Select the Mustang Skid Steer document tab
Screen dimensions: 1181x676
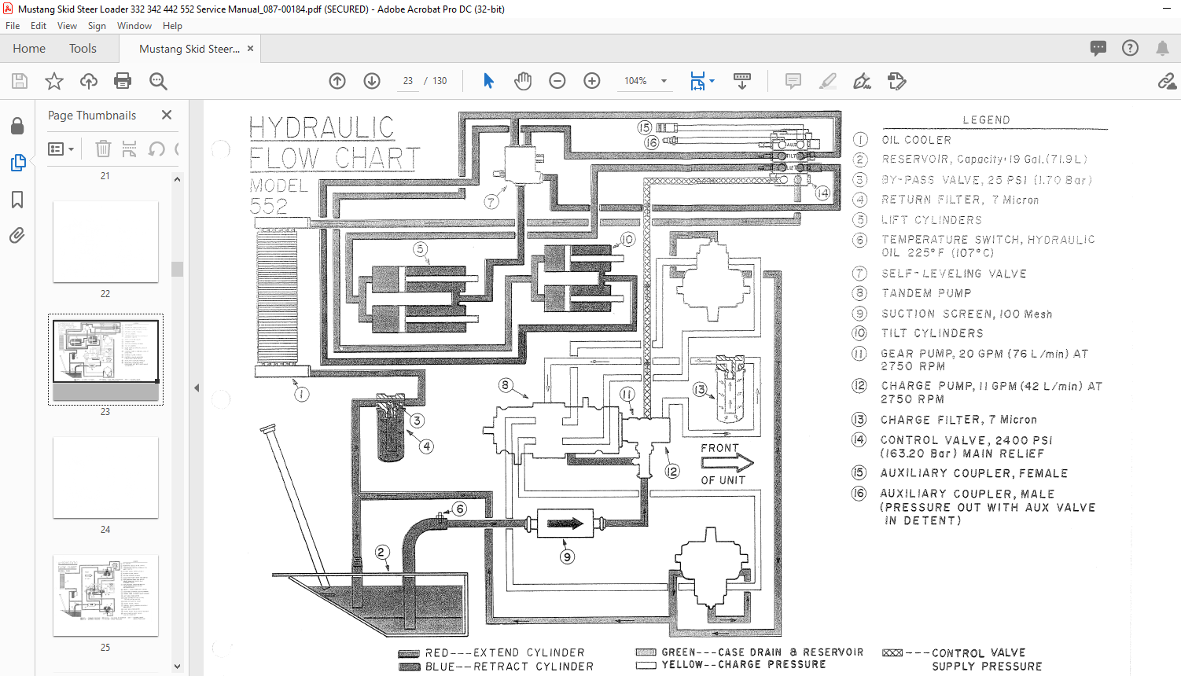point(189,49)
